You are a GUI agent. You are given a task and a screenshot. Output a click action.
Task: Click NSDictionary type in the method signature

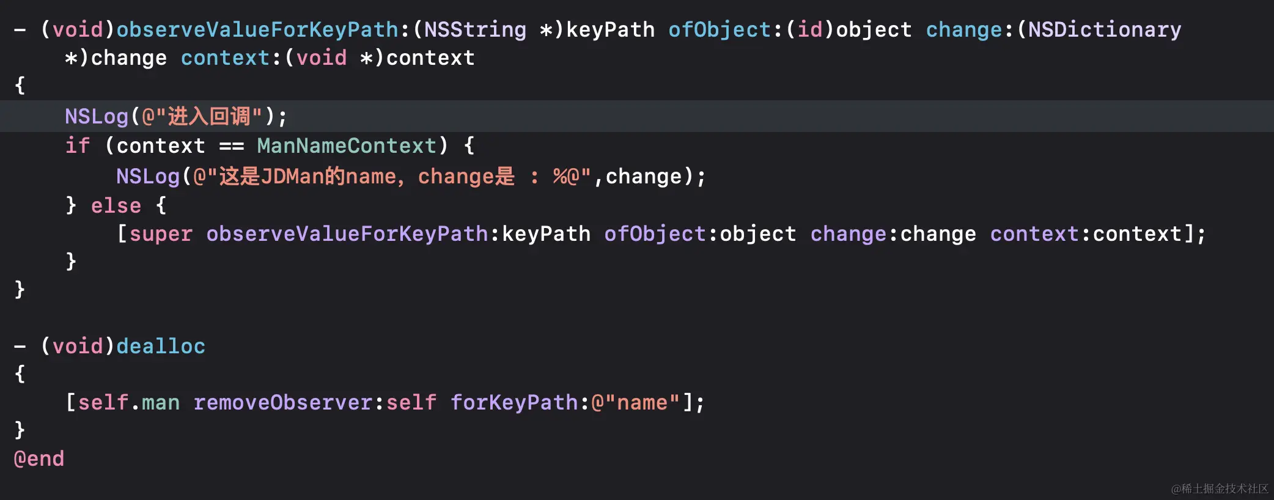pos(1104,29)
